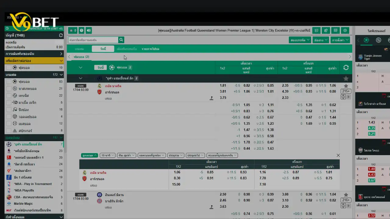Screen dimensions: 390x219
Task: Open the 15 นาที market dropdown
Action: pyautogui.click(x=108, y=155)
